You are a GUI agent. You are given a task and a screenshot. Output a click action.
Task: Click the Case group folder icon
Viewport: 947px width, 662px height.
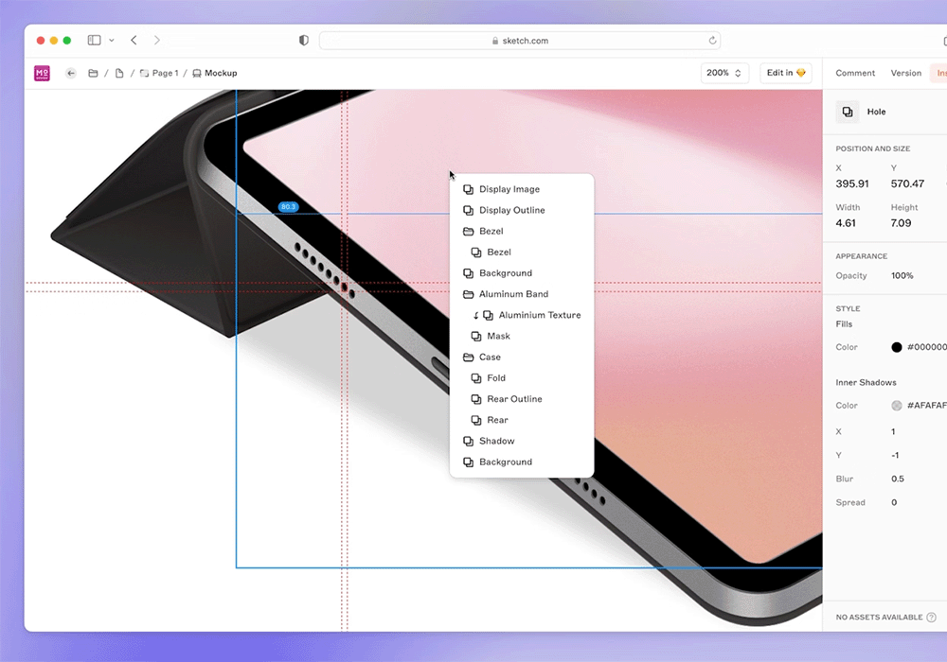click(468, 357)
